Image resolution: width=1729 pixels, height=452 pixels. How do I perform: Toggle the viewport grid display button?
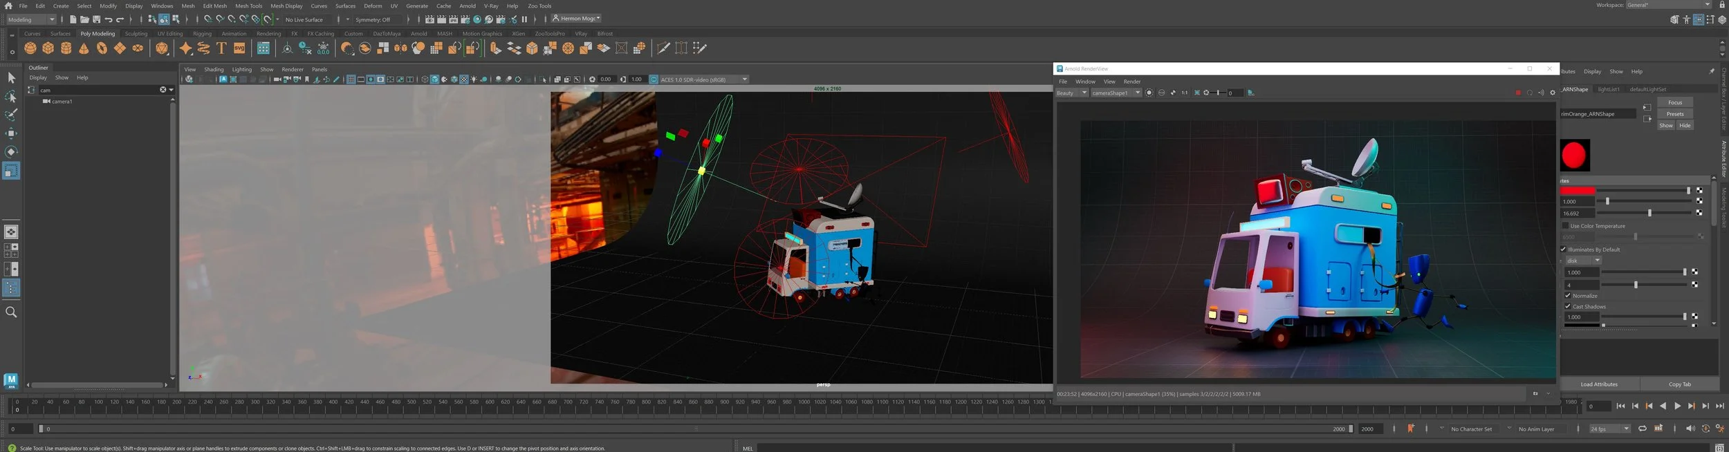351,79
